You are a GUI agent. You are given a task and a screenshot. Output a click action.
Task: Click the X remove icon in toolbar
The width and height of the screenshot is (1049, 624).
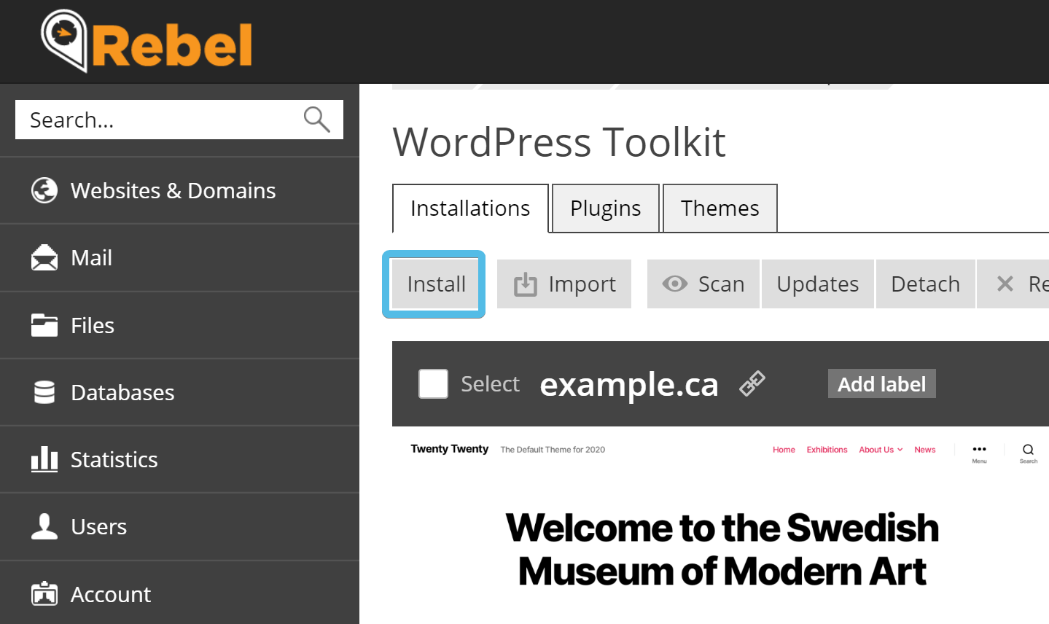(x=1005, y=284)
